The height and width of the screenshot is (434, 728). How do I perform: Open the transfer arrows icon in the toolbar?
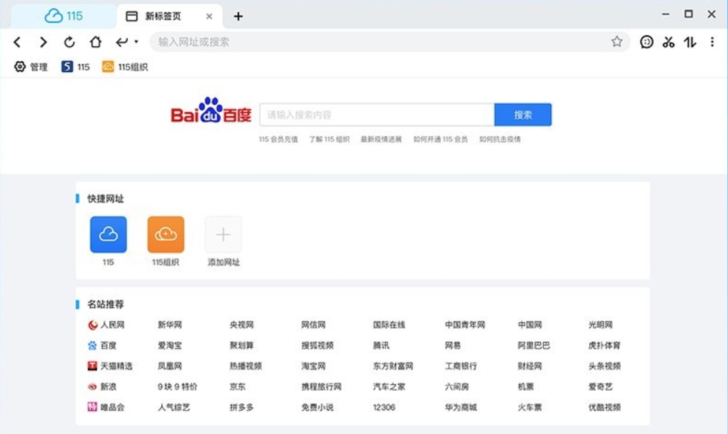pyautogui.click(x=690, y=42)
